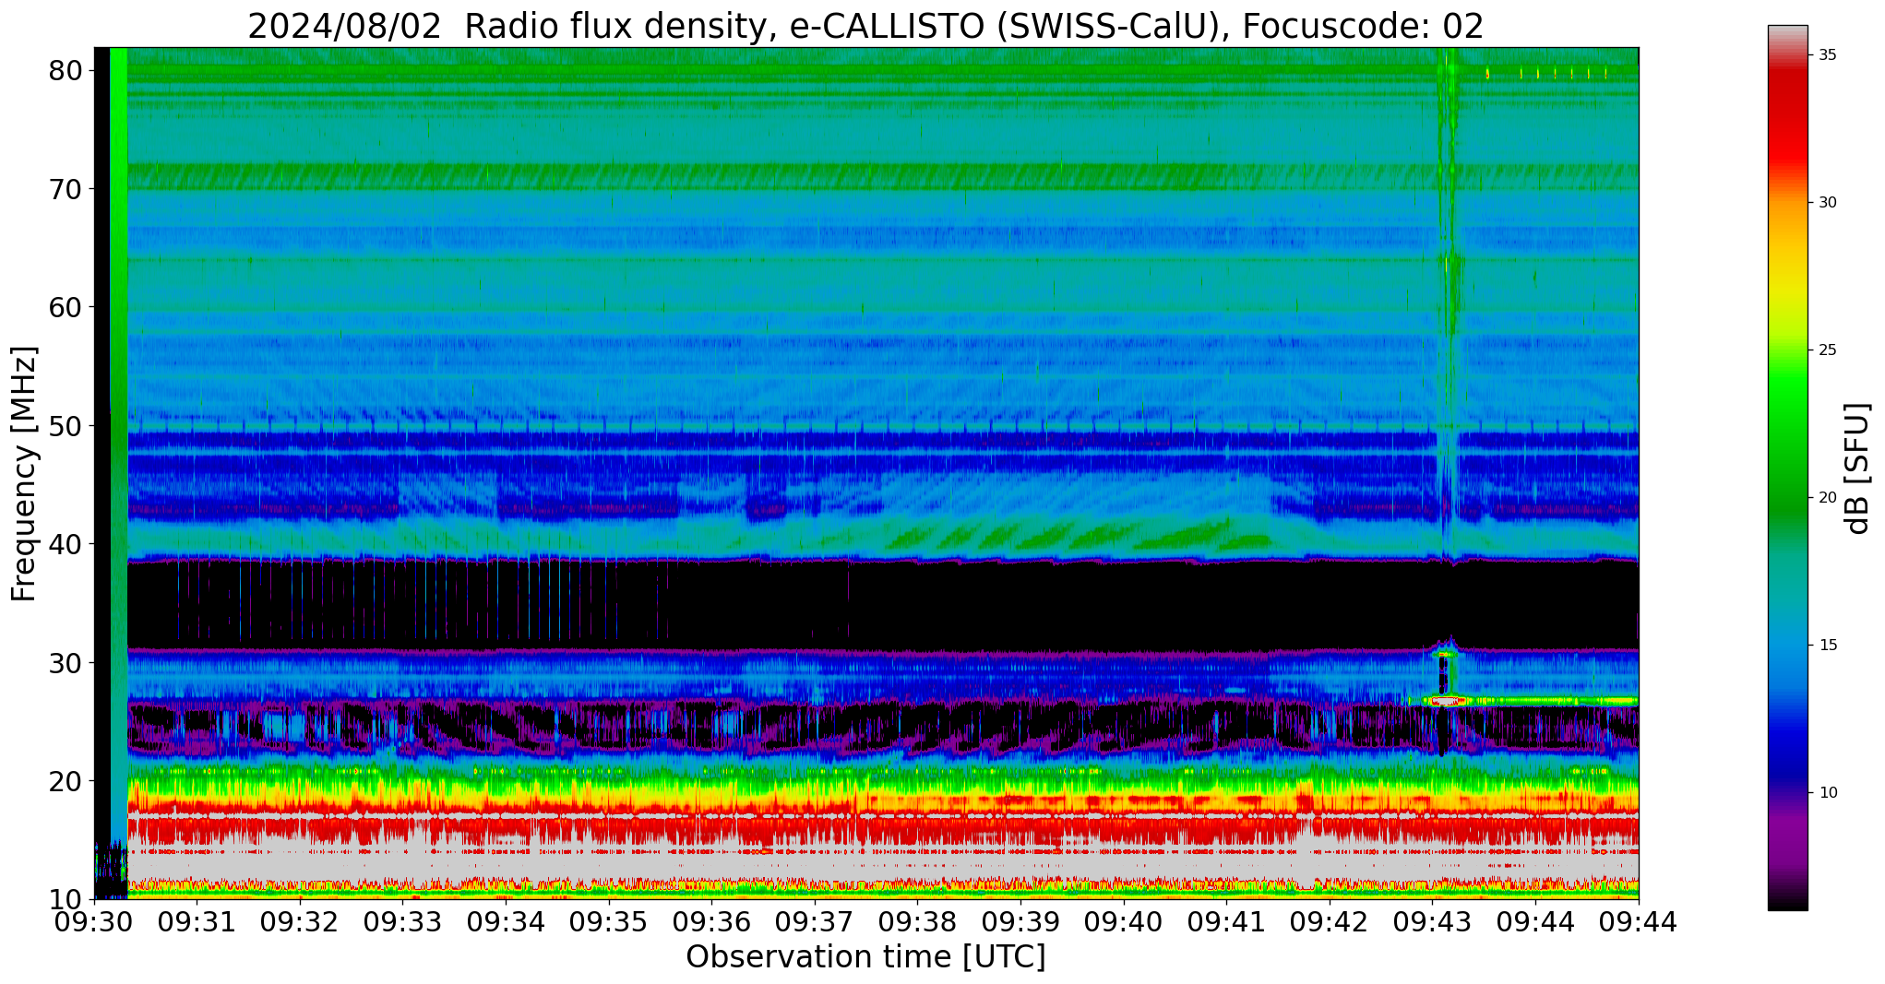Image resolution: width=1885 pixels, height=984 pixels.
Task: Click the colorbar tick label 25
Action: coord(1827,350)
